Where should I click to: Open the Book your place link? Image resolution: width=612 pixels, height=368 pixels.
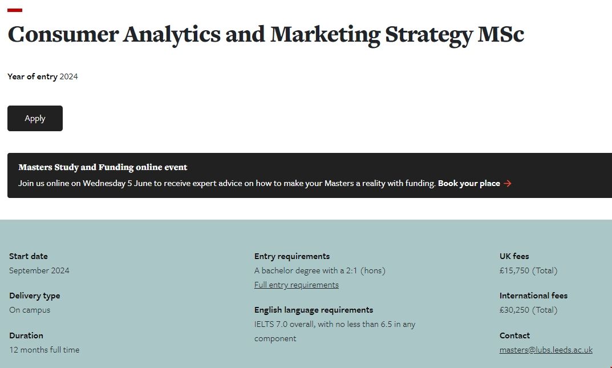469,184
